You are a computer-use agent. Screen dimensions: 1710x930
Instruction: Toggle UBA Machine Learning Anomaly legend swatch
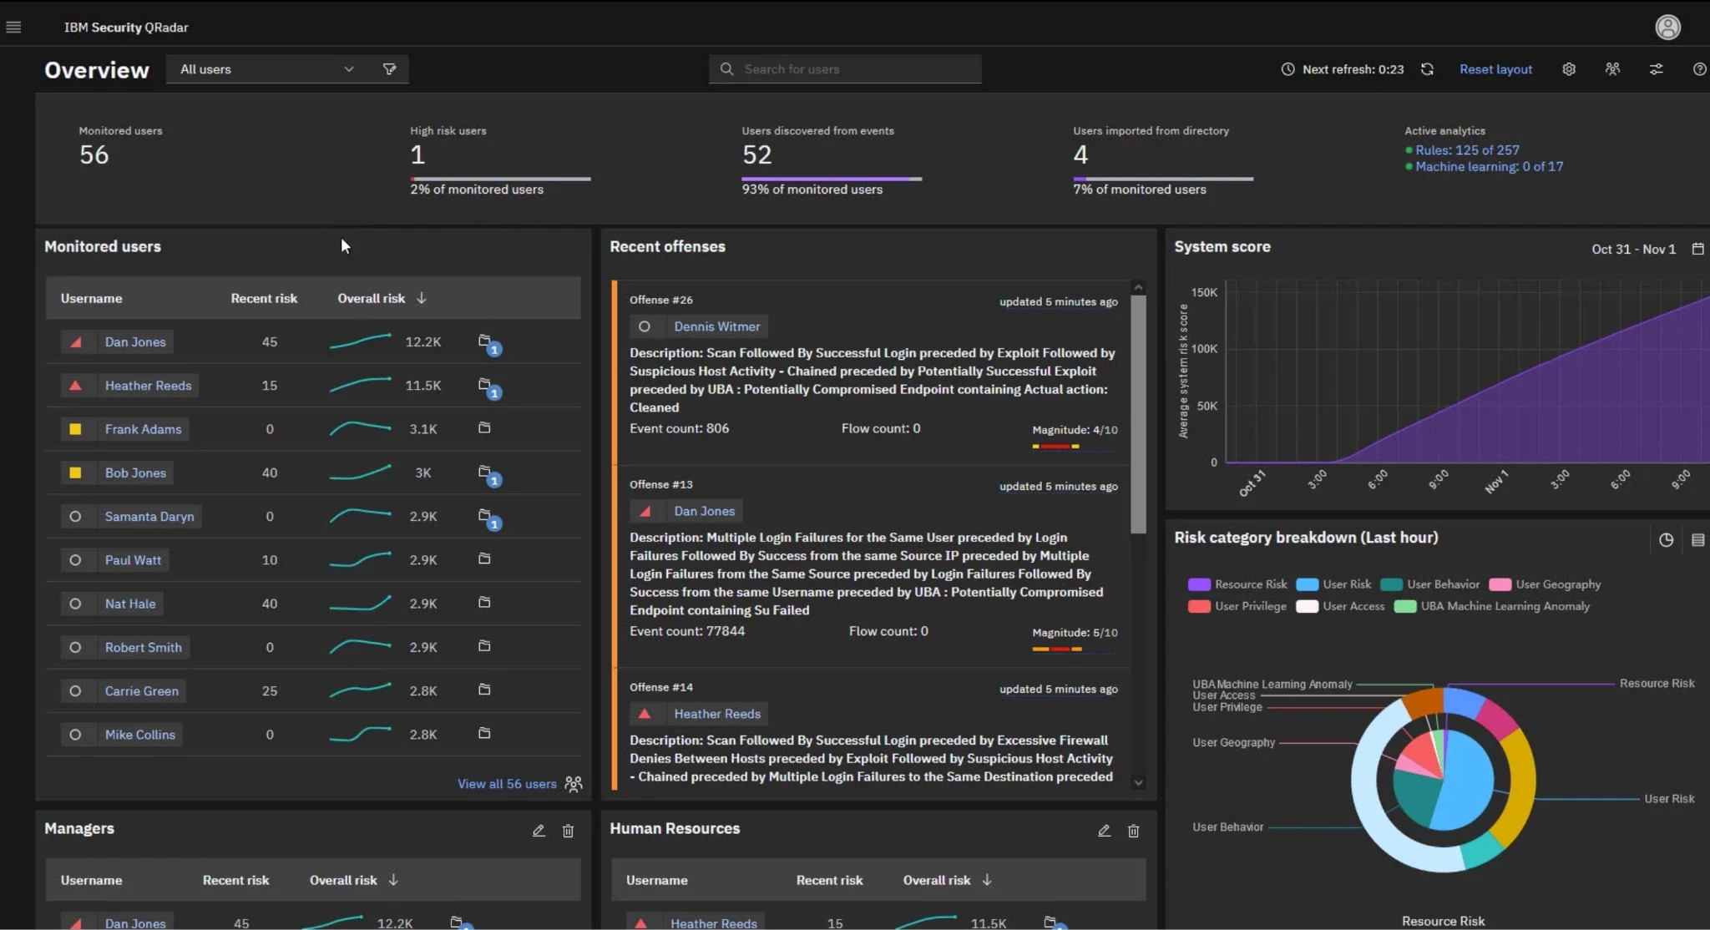tap(1405, 606)
